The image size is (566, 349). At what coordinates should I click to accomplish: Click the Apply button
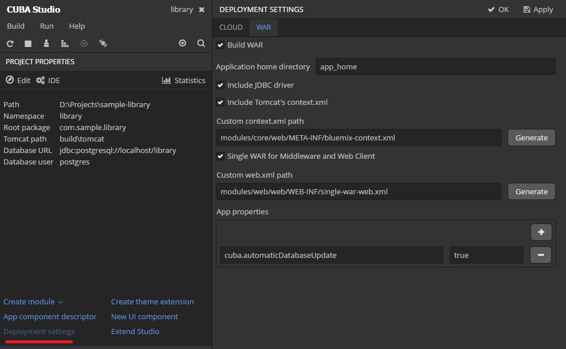point(538,10)
